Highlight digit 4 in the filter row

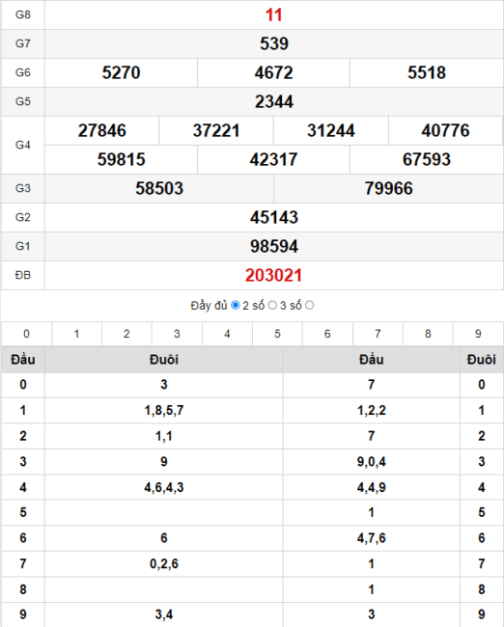tap(227, 334)
